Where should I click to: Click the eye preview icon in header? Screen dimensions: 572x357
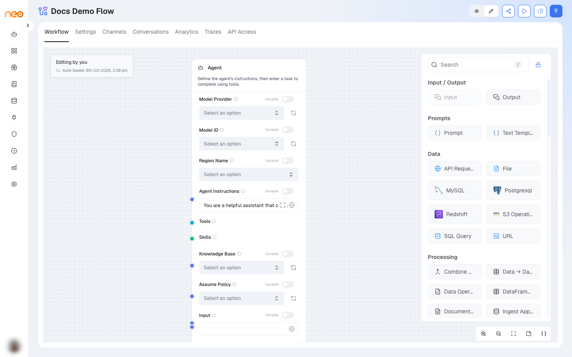[x=477, y=11]
